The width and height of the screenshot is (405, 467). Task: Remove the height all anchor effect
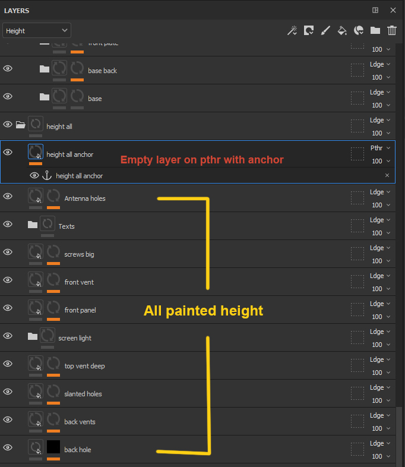(x=387, y=175)
